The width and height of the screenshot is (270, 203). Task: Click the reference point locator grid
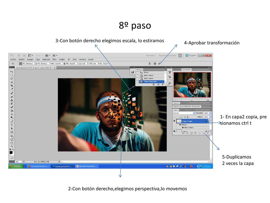21,63
